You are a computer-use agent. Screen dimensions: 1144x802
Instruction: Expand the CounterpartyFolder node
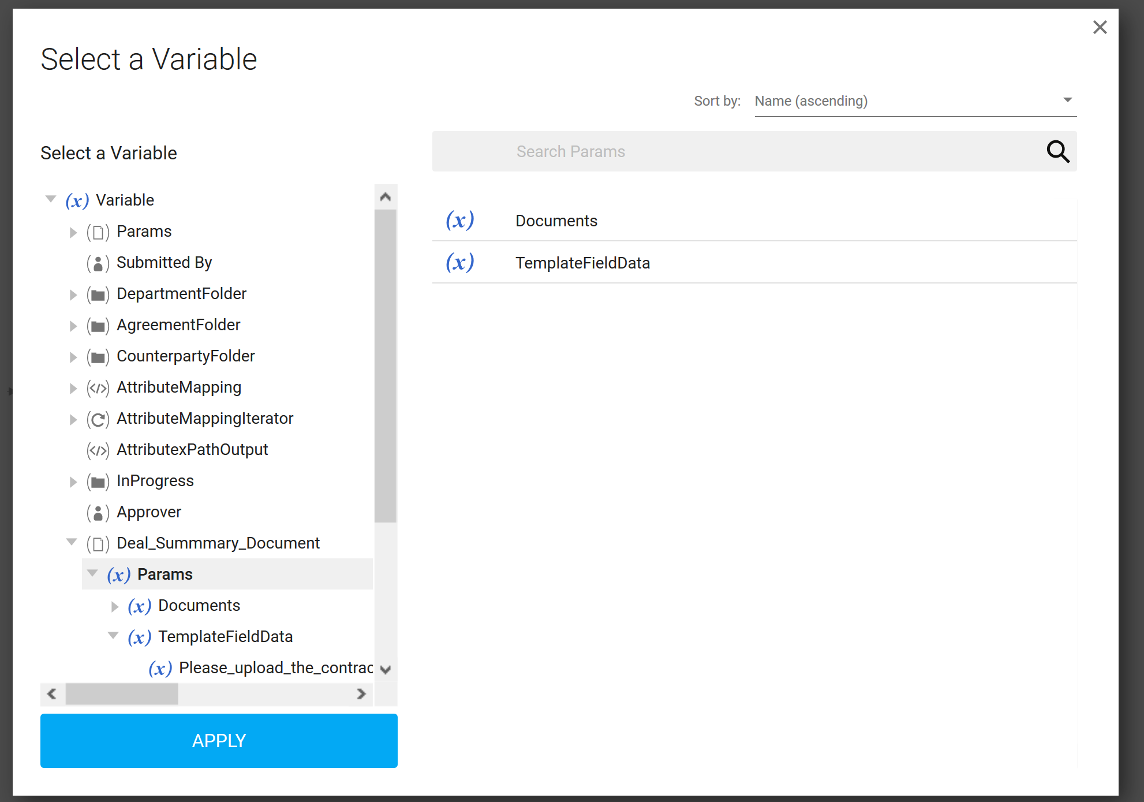coord(73,357)
